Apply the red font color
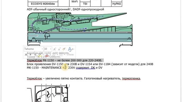 (47, 55)
